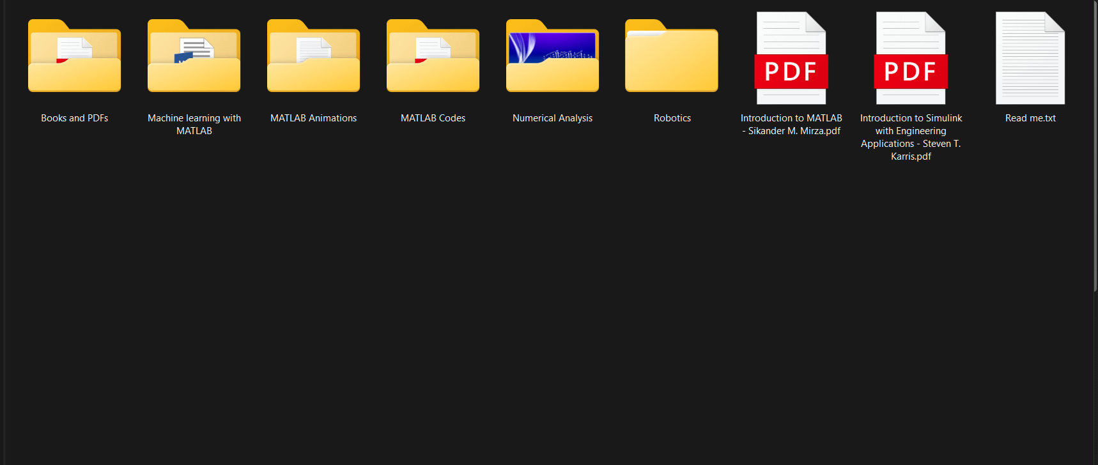
Task: Click the "MATLAB Animations" name label
Action: click(x=313, y=118)
